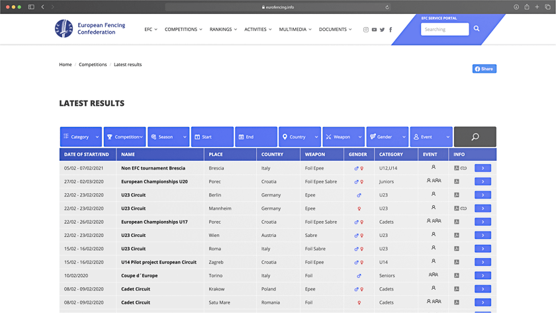The image size is (556, 313).
Task: Open the YouTube icon in header
Action: coord(374,30)
